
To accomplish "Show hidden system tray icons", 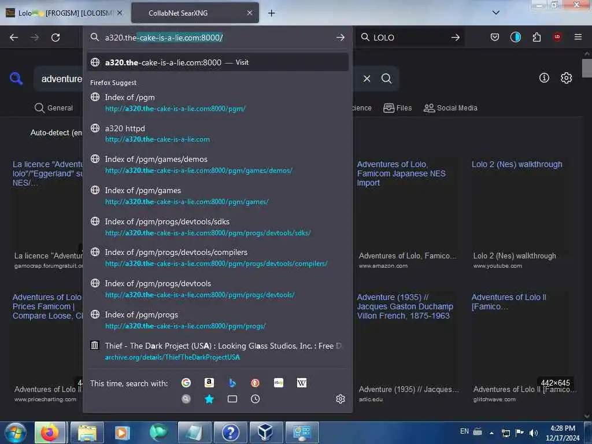I will coord(491,433).
